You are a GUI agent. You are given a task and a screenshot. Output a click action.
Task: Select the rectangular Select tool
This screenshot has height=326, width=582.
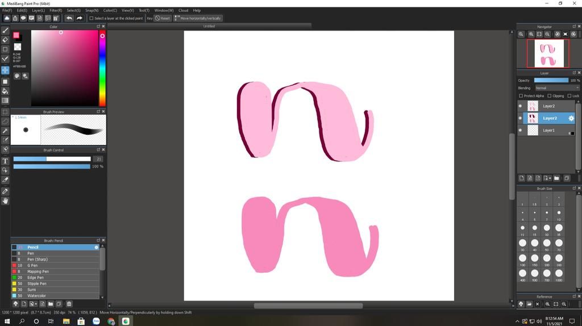(x=5, y=112)
